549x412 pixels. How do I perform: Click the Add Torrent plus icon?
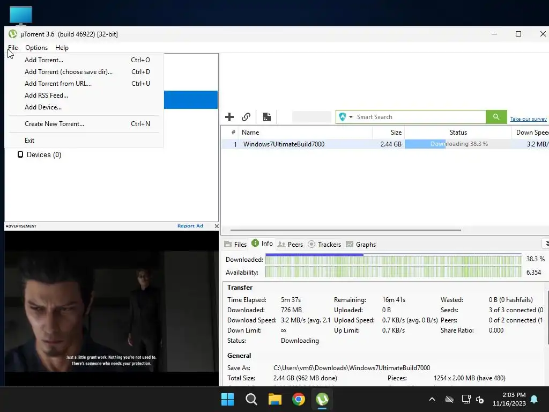point(229,117)
